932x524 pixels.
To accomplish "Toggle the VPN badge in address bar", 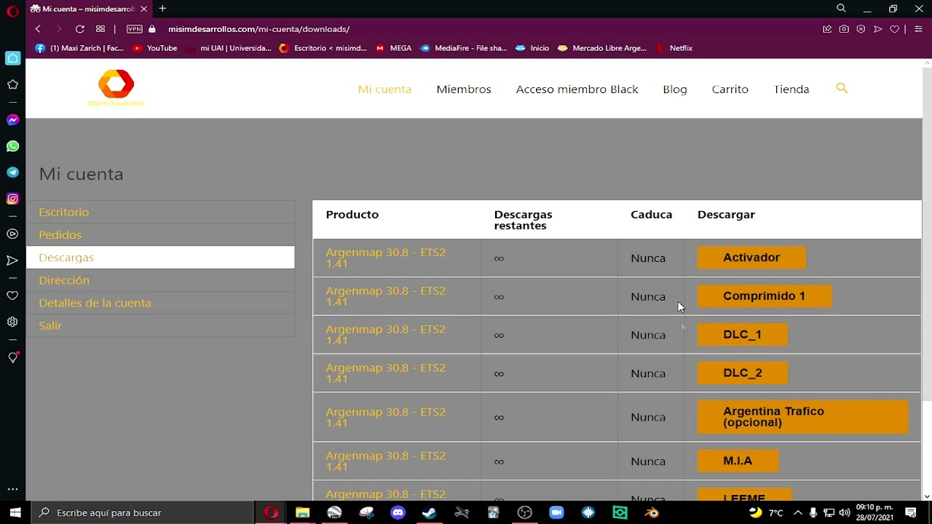I will pos(135,29).
